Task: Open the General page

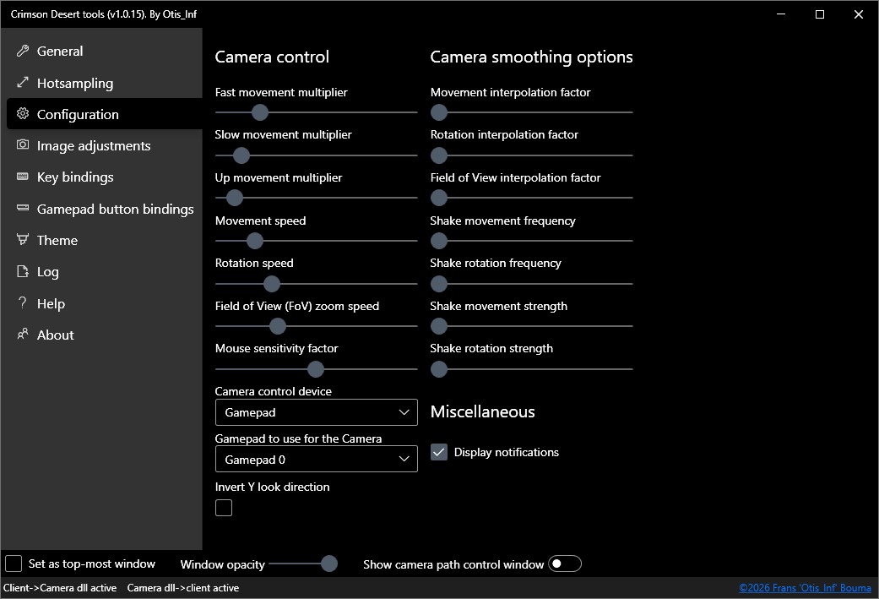Action: click(x=104, y=51)
